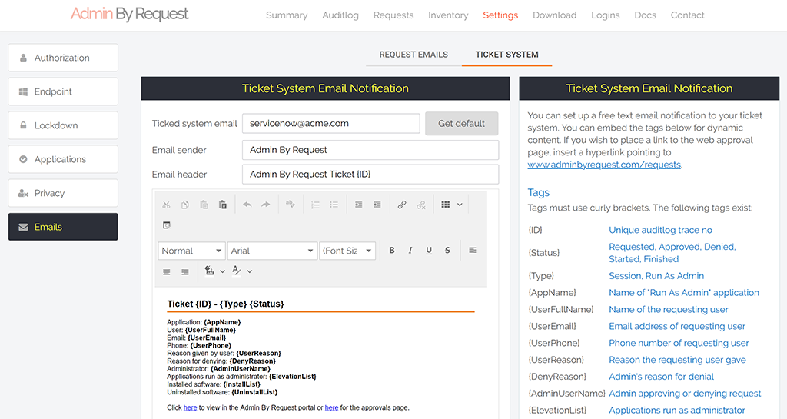
Task: Open the table options dropdown arrow
Action: coord(460,205)
